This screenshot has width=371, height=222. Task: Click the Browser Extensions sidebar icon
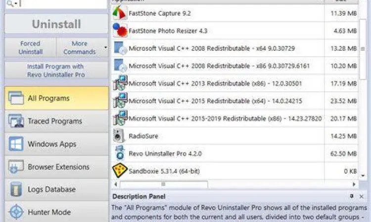click(16, 166)
